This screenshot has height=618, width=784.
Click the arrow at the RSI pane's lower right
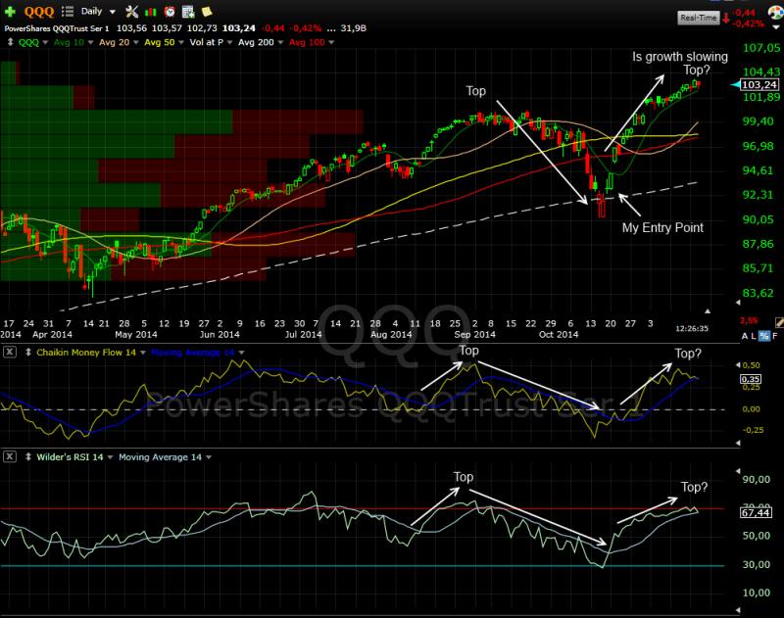point(738,609)
